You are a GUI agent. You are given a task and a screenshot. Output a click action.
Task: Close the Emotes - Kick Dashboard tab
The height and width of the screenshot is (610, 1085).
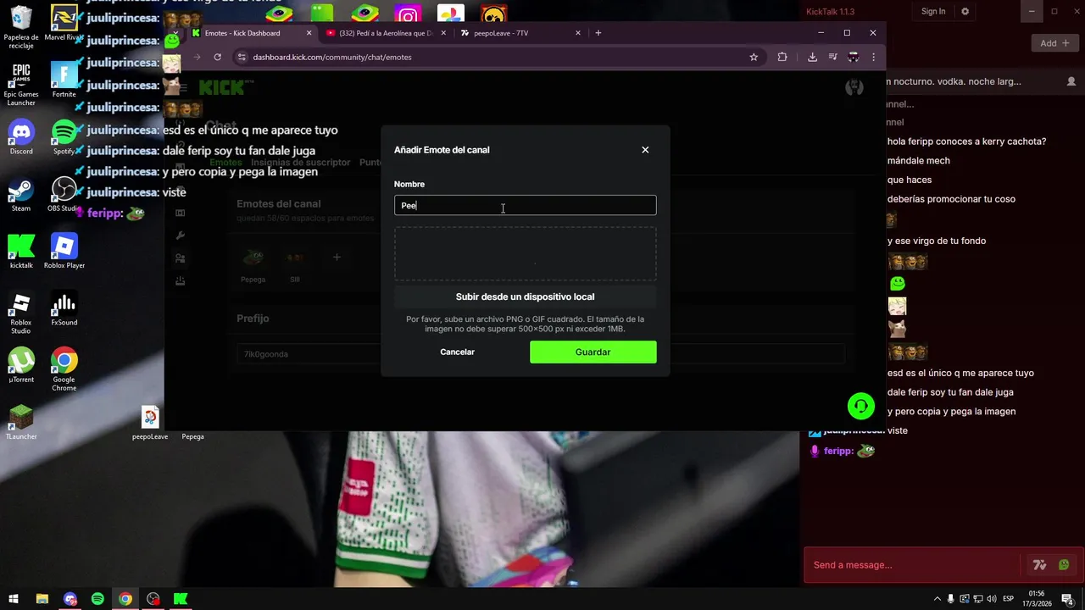pyautogui.click(x=309, y=33)
